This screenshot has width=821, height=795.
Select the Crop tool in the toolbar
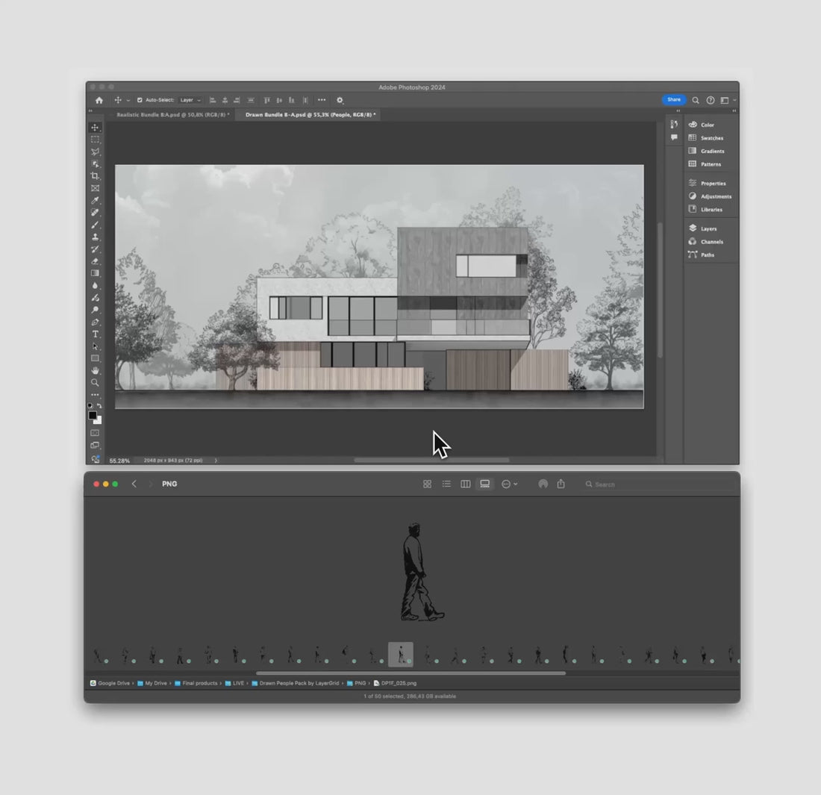pos(95,176)
